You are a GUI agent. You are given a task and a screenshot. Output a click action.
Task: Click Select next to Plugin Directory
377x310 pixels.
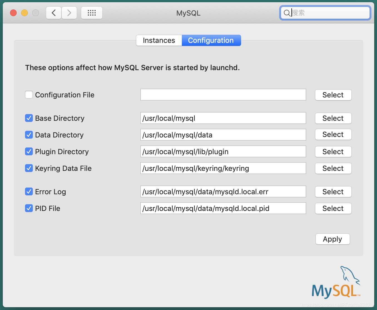tap(333, 152)
